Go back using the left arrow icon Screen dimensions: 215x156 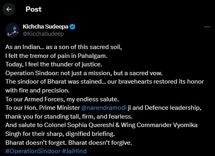click(x=9, y=9)
